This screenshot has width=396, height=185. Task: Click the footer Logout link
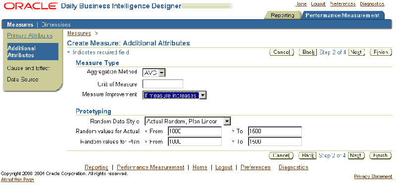[x=224, y=167]
